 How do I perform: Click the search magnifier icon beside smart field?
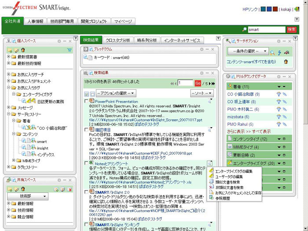click(x=244, y=29)
